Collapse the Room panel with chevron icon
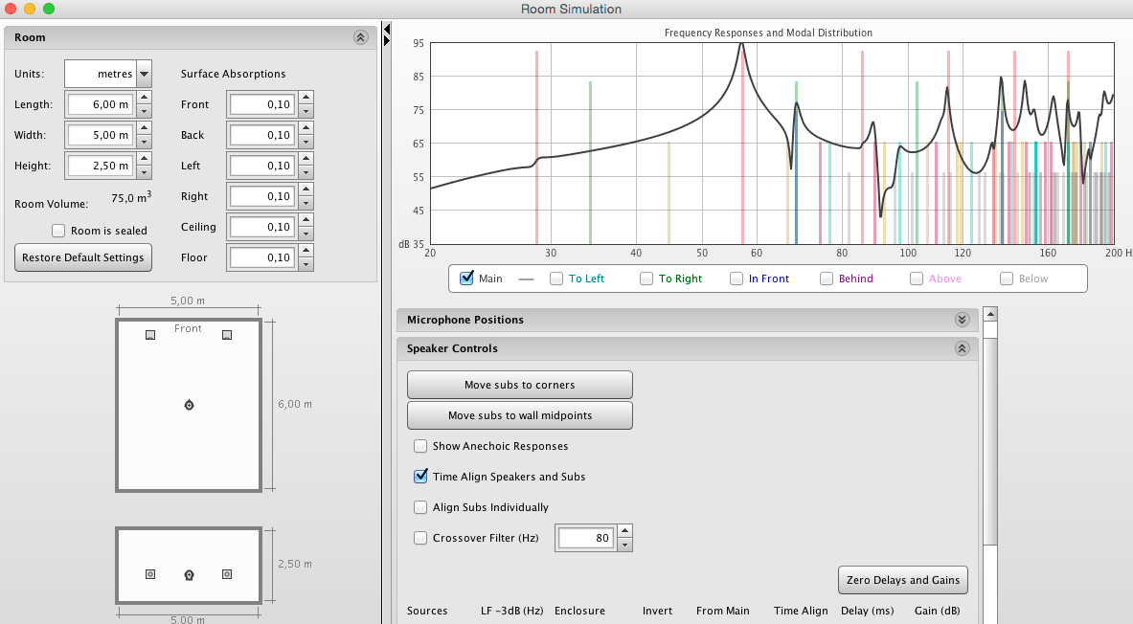The height and width of the screenshot is (624, 1133). point(360,37)
